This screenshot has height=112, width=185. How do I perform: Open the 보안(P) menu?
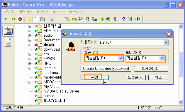tap(26, 11)
